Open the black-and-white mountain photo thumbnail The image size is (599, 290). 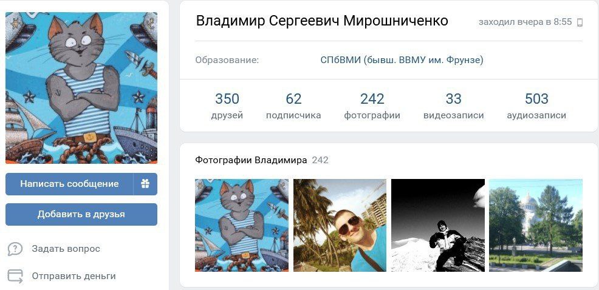point(438,225)
